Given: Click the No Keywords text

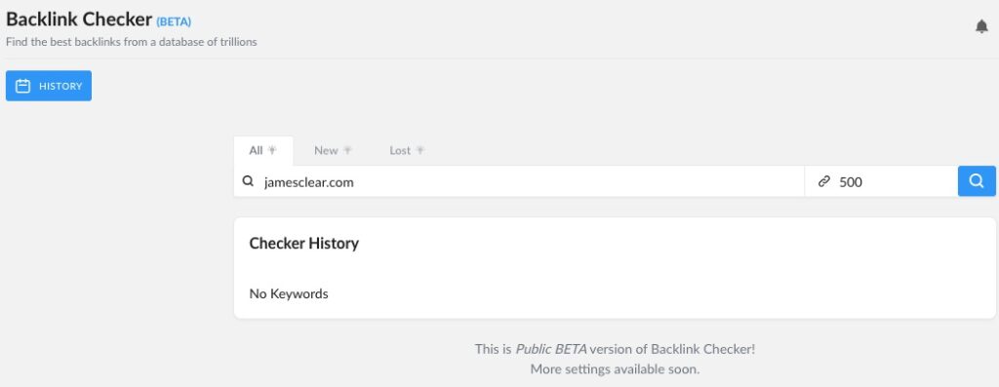Looking at the screenshot, I should 289,294.
